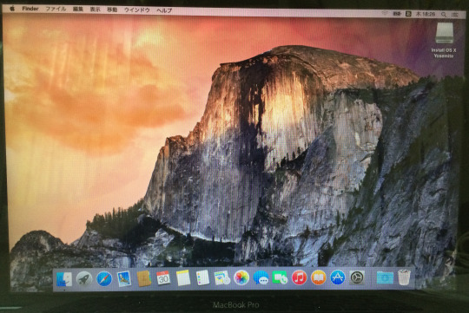Open Notes yellow pad icon
This screenshot has height=313, width=469.
[x=183, y=278]
